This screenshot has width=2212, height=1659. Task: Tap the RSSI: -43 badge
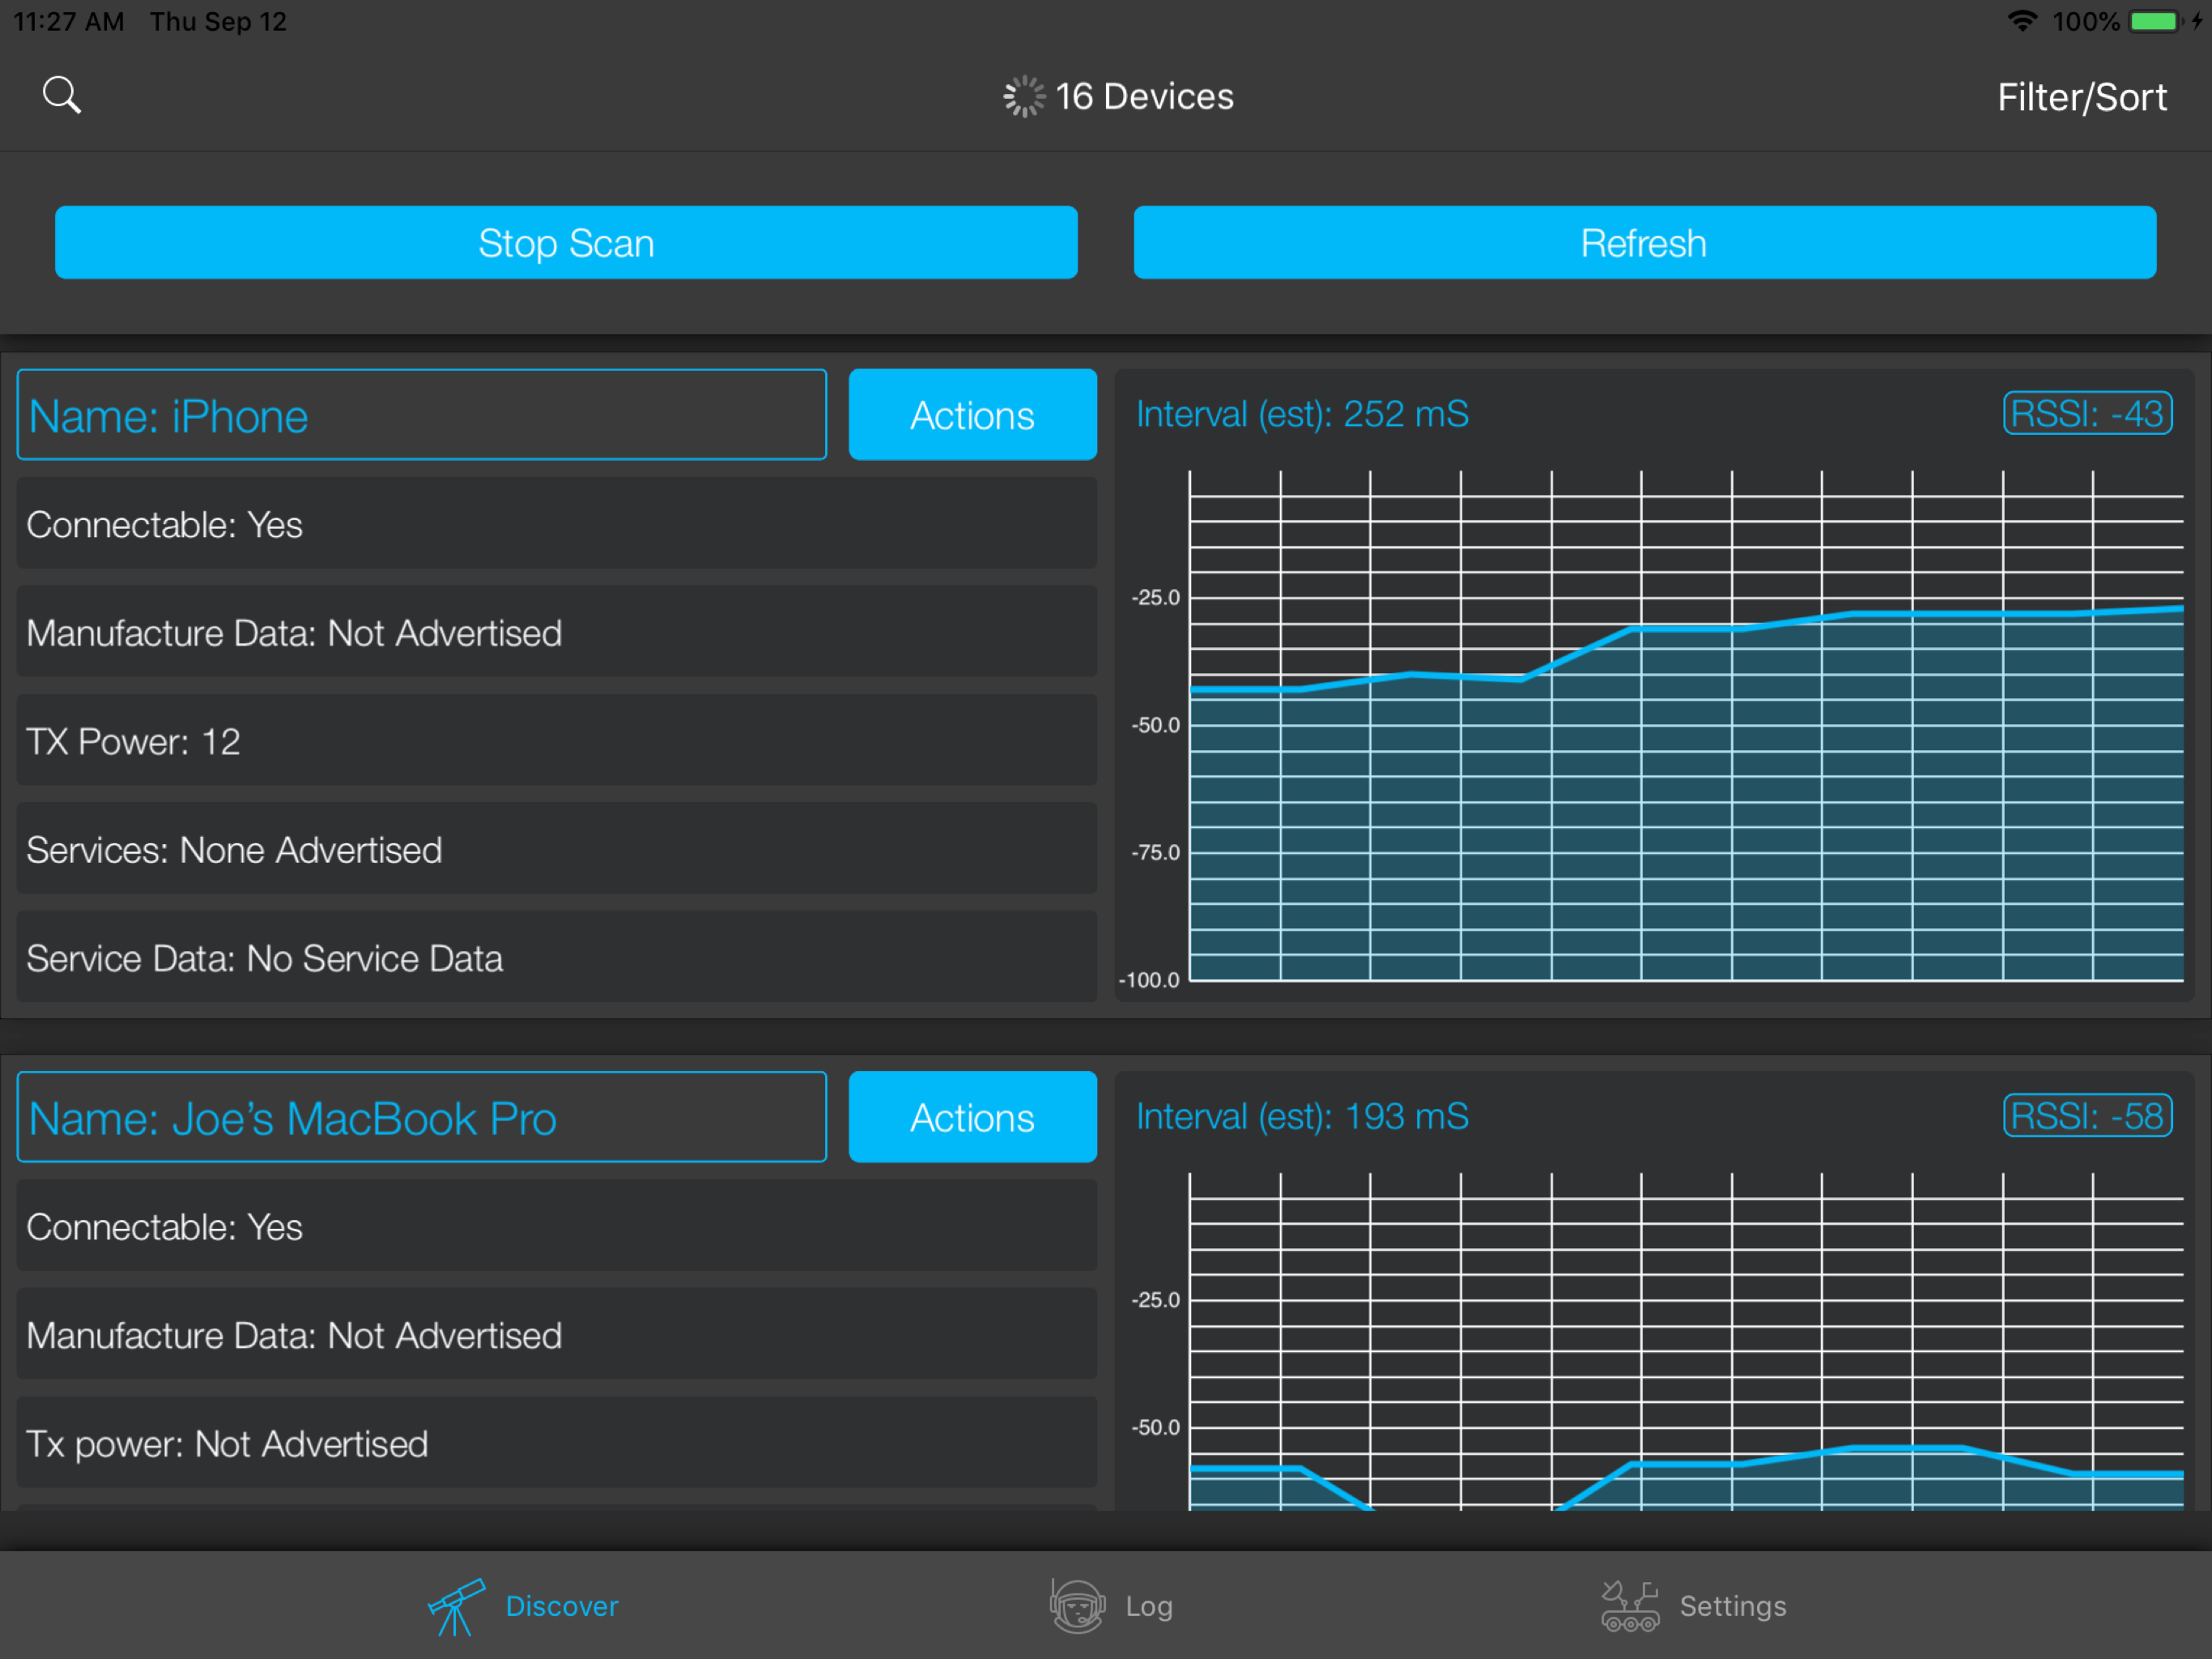pyautogui.click(x=2087, y=413)
